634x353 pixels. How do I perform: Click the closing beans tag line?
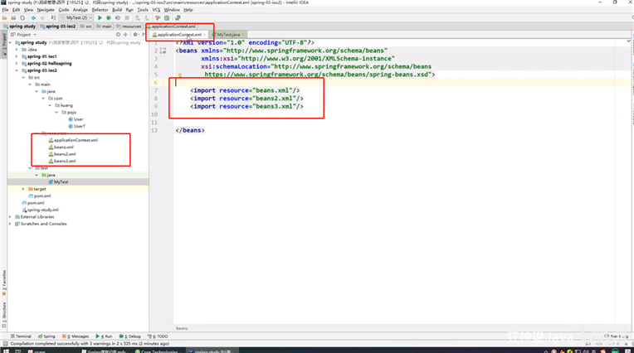[x=190, y=130]
